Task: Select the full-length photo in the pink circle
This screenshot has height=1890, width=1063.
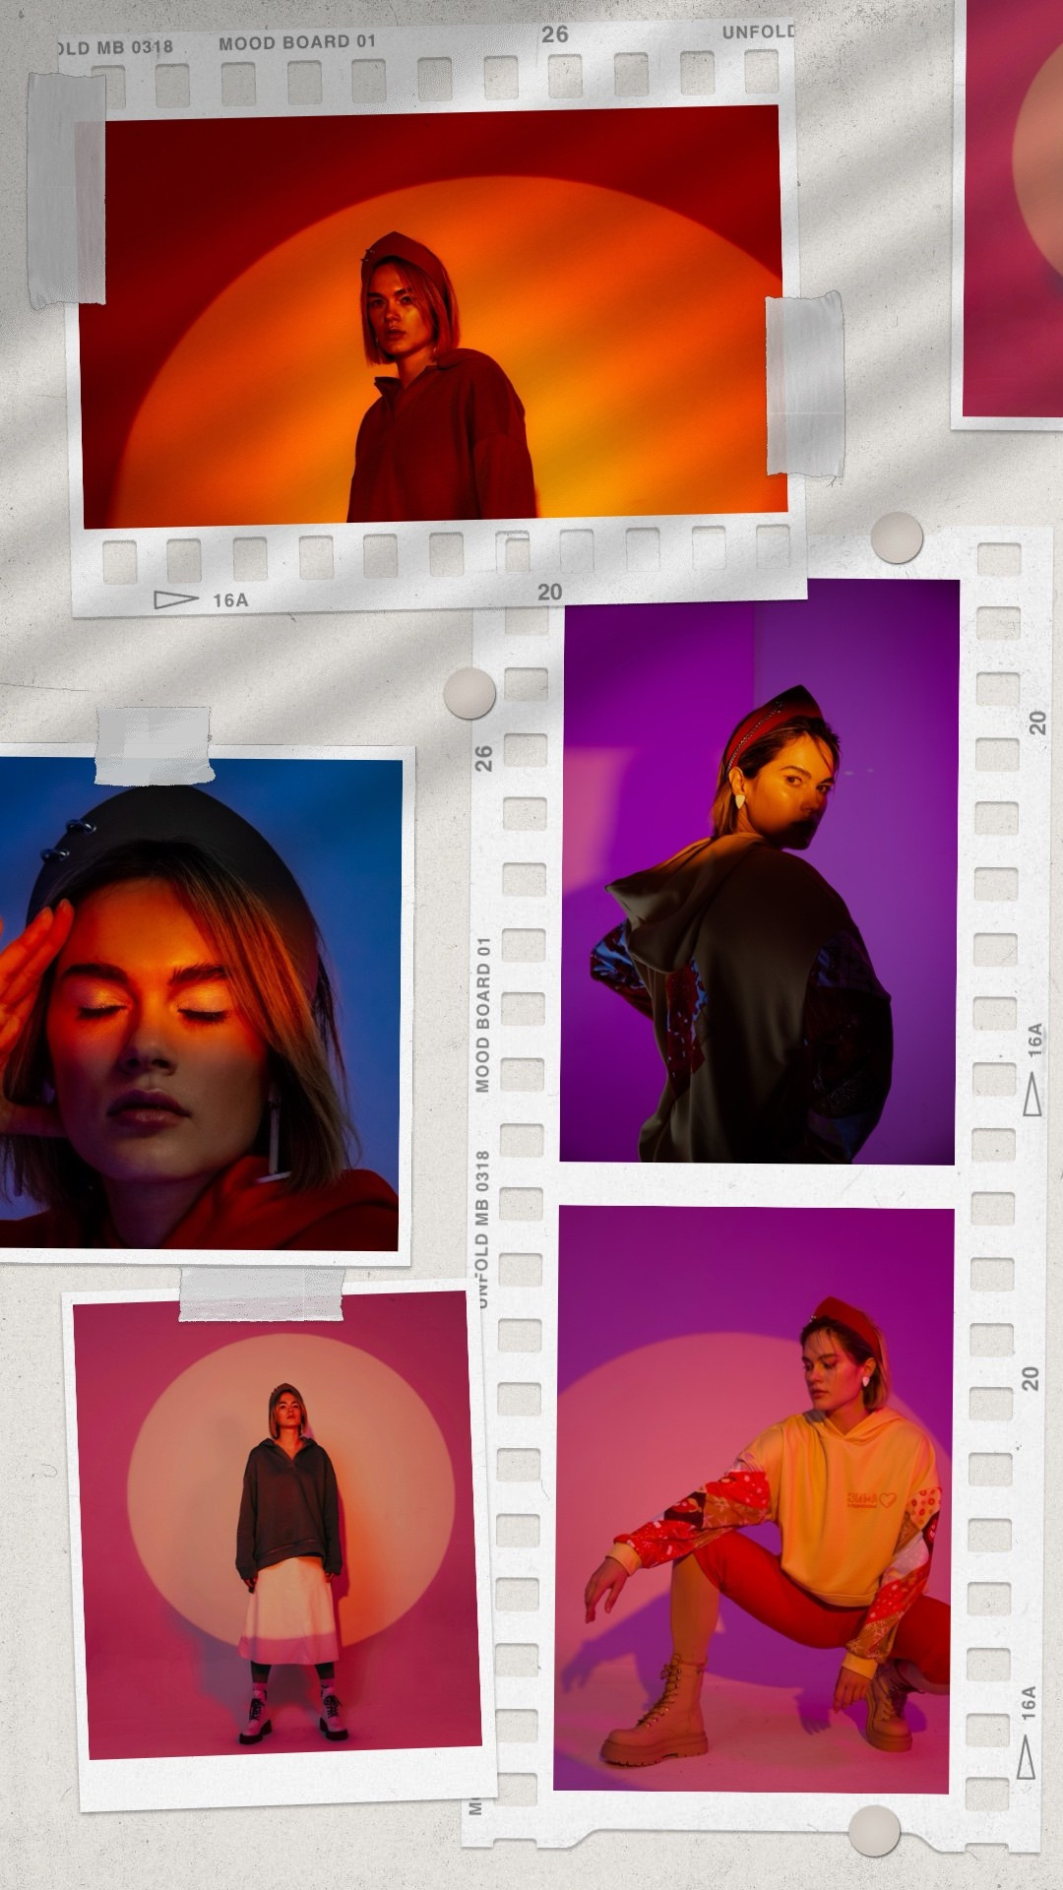Action: (278, 1524)
